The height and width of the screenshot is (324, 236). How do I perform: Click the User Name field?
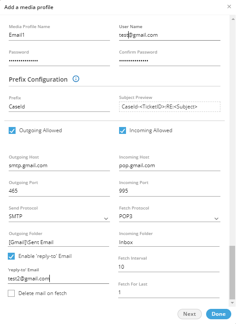(x=169, y=35)
